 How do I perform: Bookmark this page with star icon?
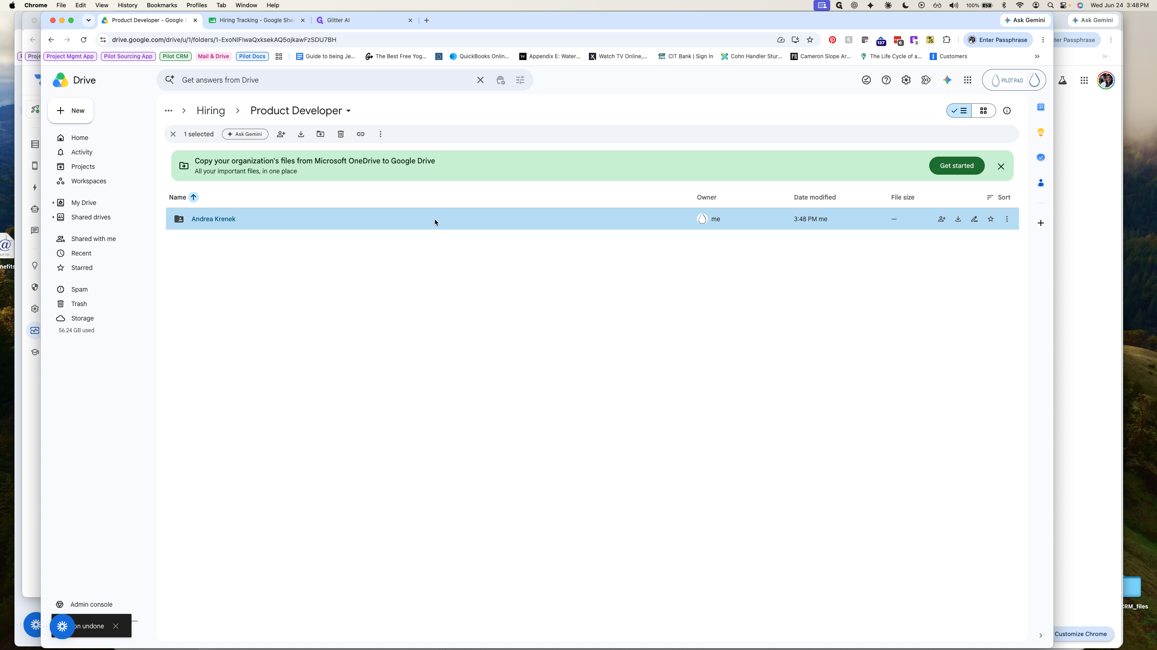point(810,40)
